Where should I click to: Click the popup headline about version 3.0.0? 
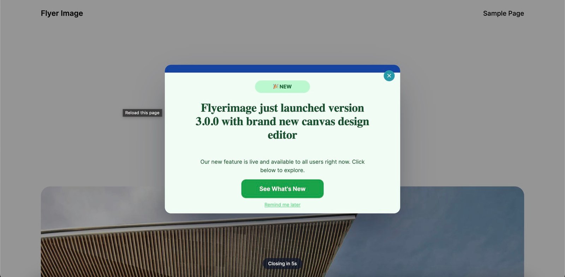click(282, 121)
